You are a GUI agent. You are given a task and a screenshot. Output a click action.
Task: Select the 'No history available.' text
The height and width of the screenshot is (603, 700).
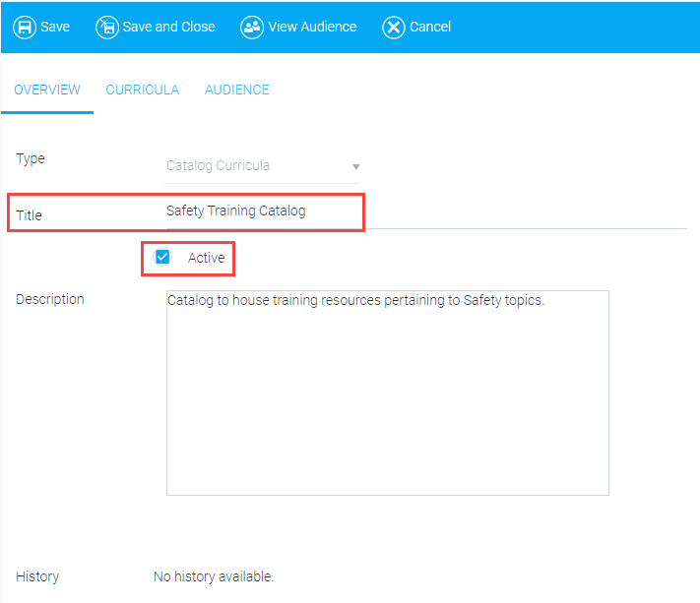coord(214,576)
